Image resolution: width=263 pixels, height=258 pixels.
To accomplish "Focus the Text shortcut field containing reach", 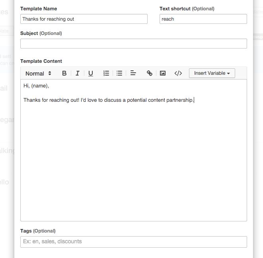I will (203, 19).
